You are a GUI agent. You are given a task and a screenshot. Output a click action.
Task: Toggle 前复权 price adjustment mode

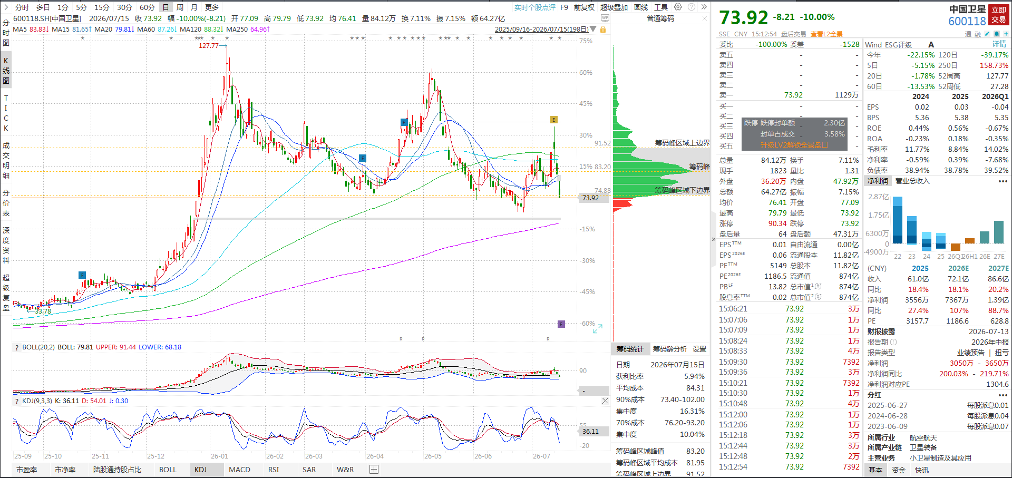click(584, 7)
